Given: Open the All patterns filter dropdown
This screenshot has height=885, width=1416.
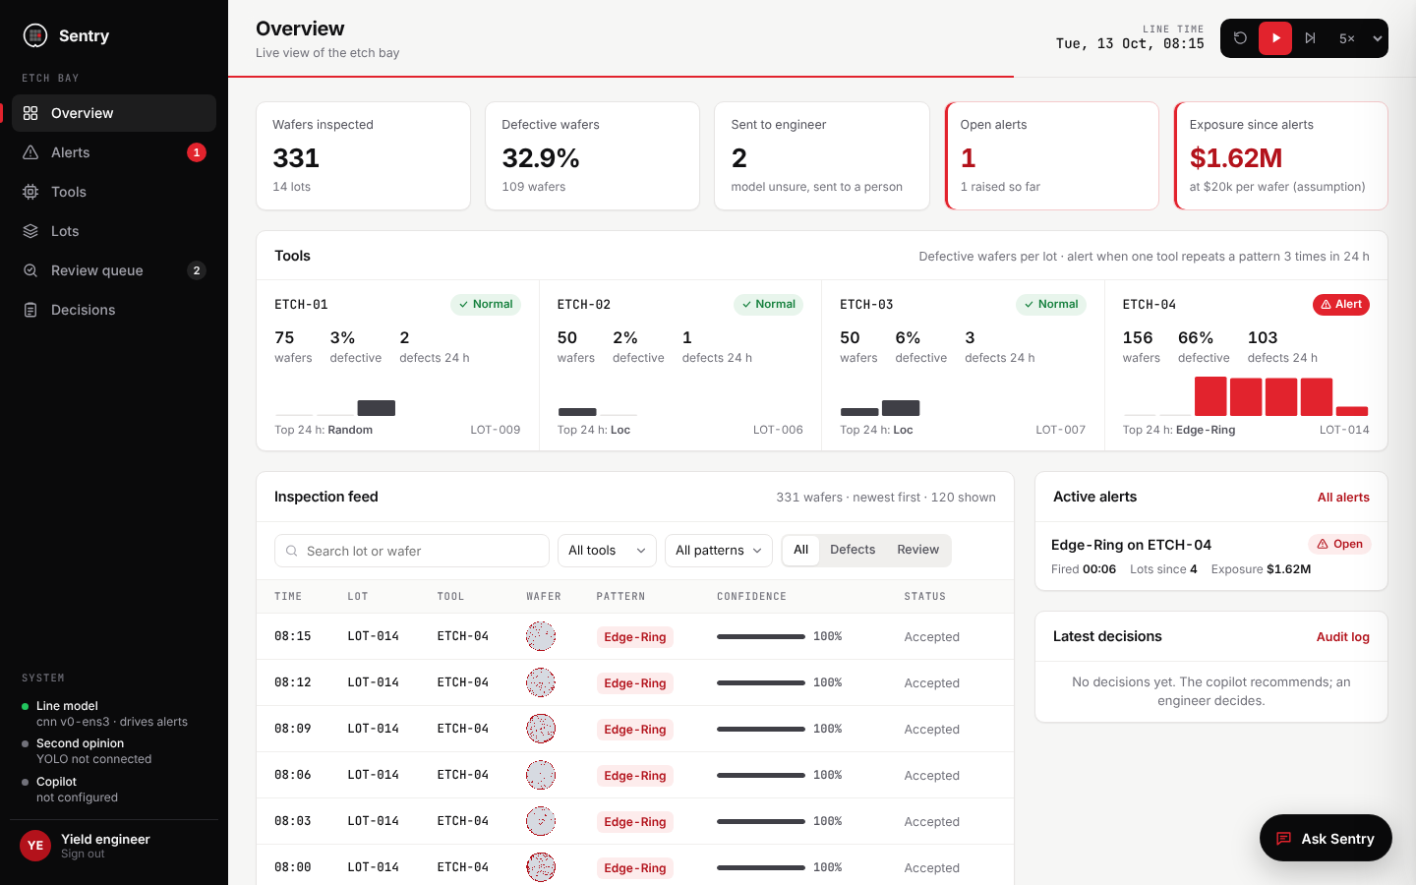Looking at the screenshot, I should (719, 551).
